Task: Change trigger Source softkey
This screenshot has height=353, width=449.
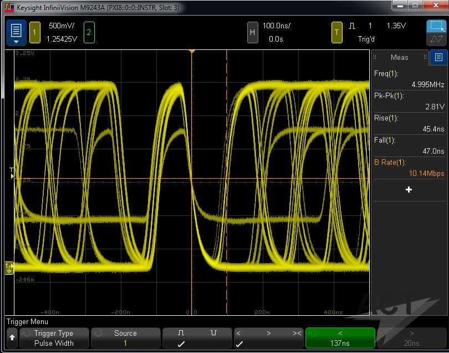Action: point(125,338)
